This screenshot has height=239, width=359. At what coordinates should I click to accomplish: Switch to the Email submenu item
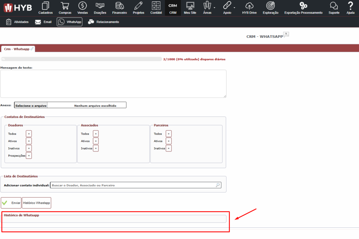[43, 22]
